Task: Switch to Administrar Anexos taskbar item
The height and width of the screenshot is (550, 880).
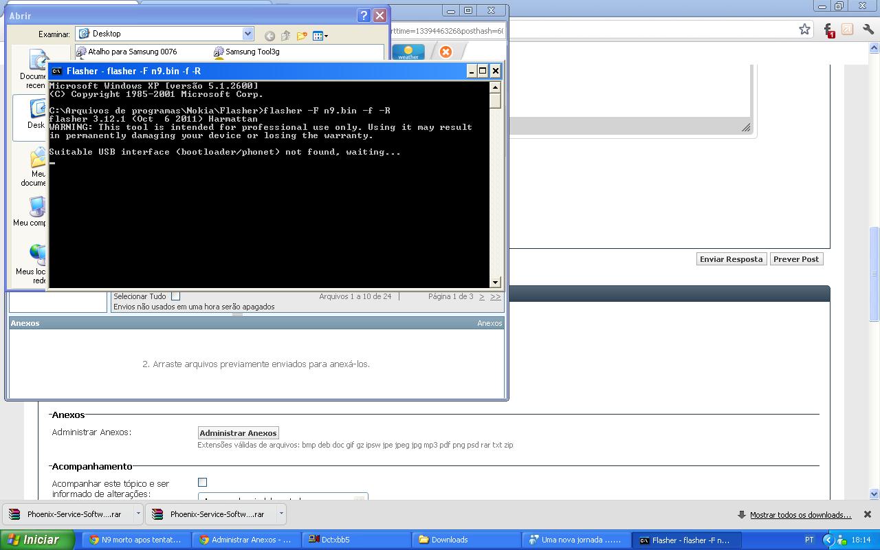Action: click(x=246, y=540)
